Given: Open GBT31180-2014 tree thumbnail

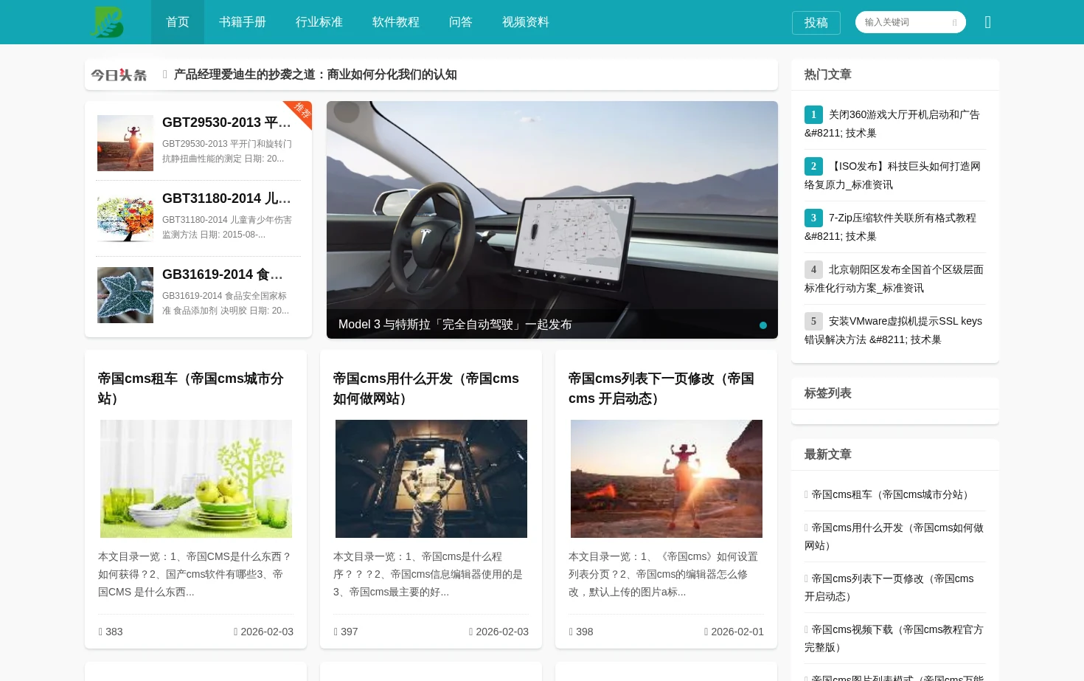Looking at the screenshot, I should pos(125,219).
